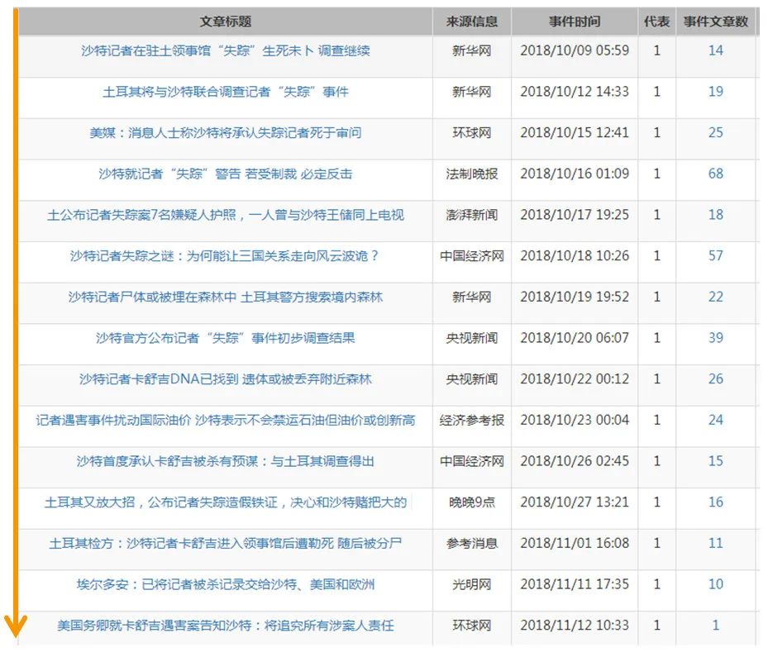Click the 文章标题 column header

(226, 21)
